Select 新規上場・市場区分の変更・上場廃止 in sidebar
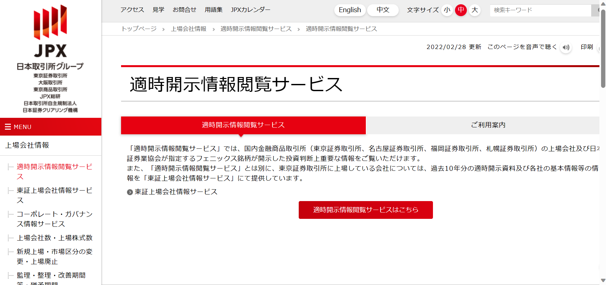 tap(55, 257)
